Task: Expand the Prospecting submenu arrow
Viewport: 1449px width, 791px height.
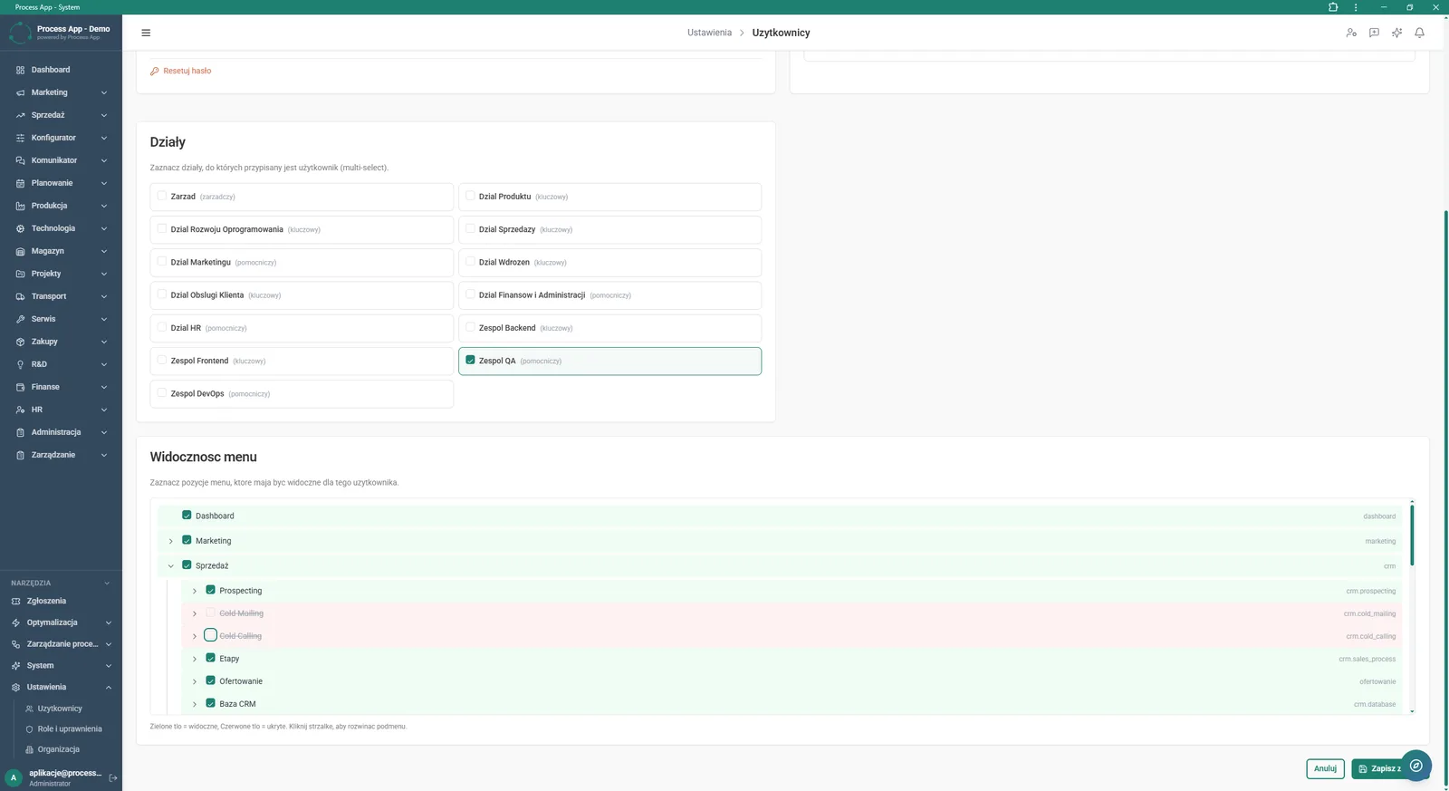Action: pyautogui.click(x=194, y=591)
